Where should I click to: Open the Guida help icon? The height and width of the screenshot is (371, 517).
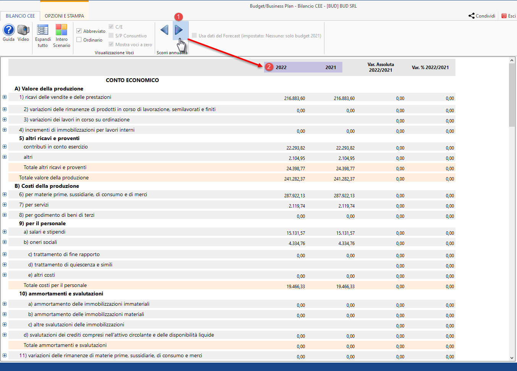(8, 30)
